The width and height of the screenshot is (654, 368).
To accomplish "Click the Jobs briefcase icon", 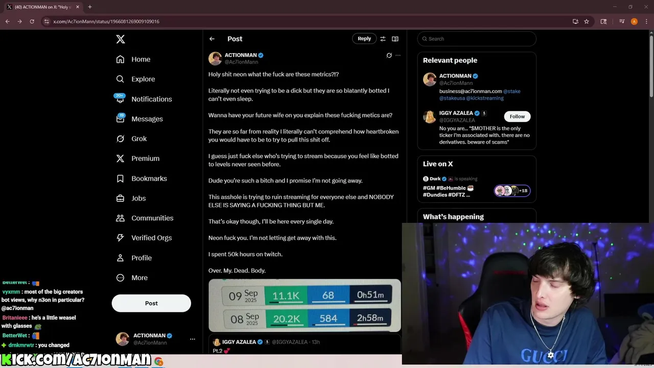I will click(x=120, y=198).
